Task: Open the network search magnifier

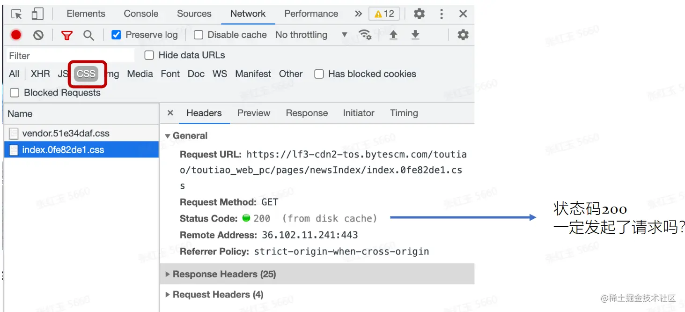Action: tap(88, 35)
